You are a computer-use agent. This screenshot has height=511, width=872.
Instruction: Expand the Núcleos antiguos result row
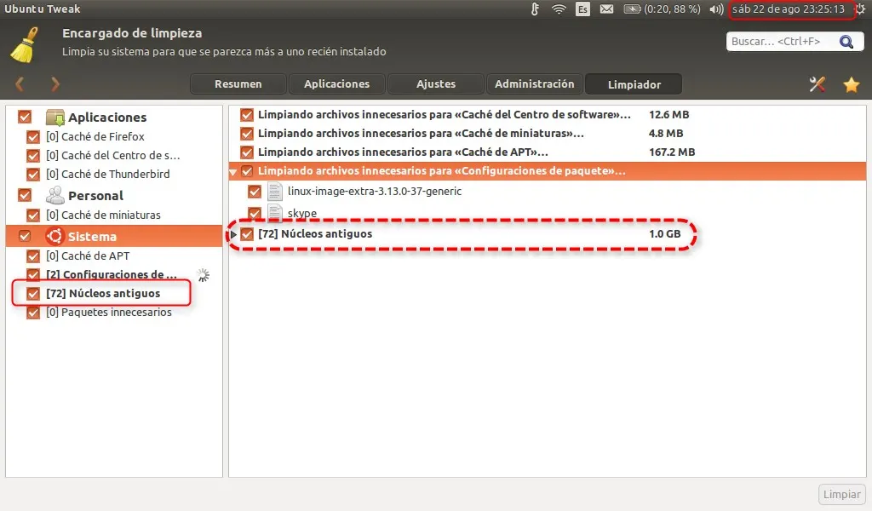pyautogui.click(x=235, y=234)
